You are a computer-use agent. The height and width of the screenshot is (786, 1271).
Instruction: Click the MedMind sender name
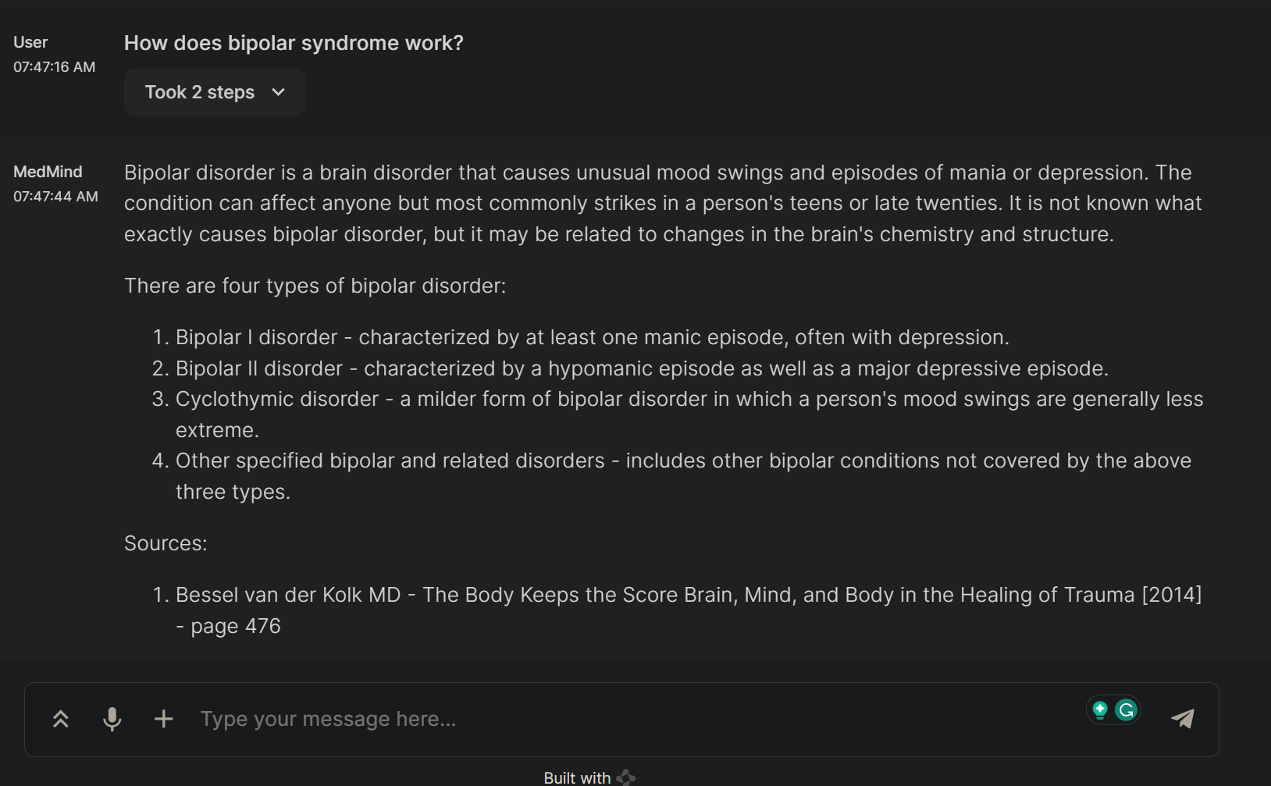pyautogui.click(x=48, y=172)
